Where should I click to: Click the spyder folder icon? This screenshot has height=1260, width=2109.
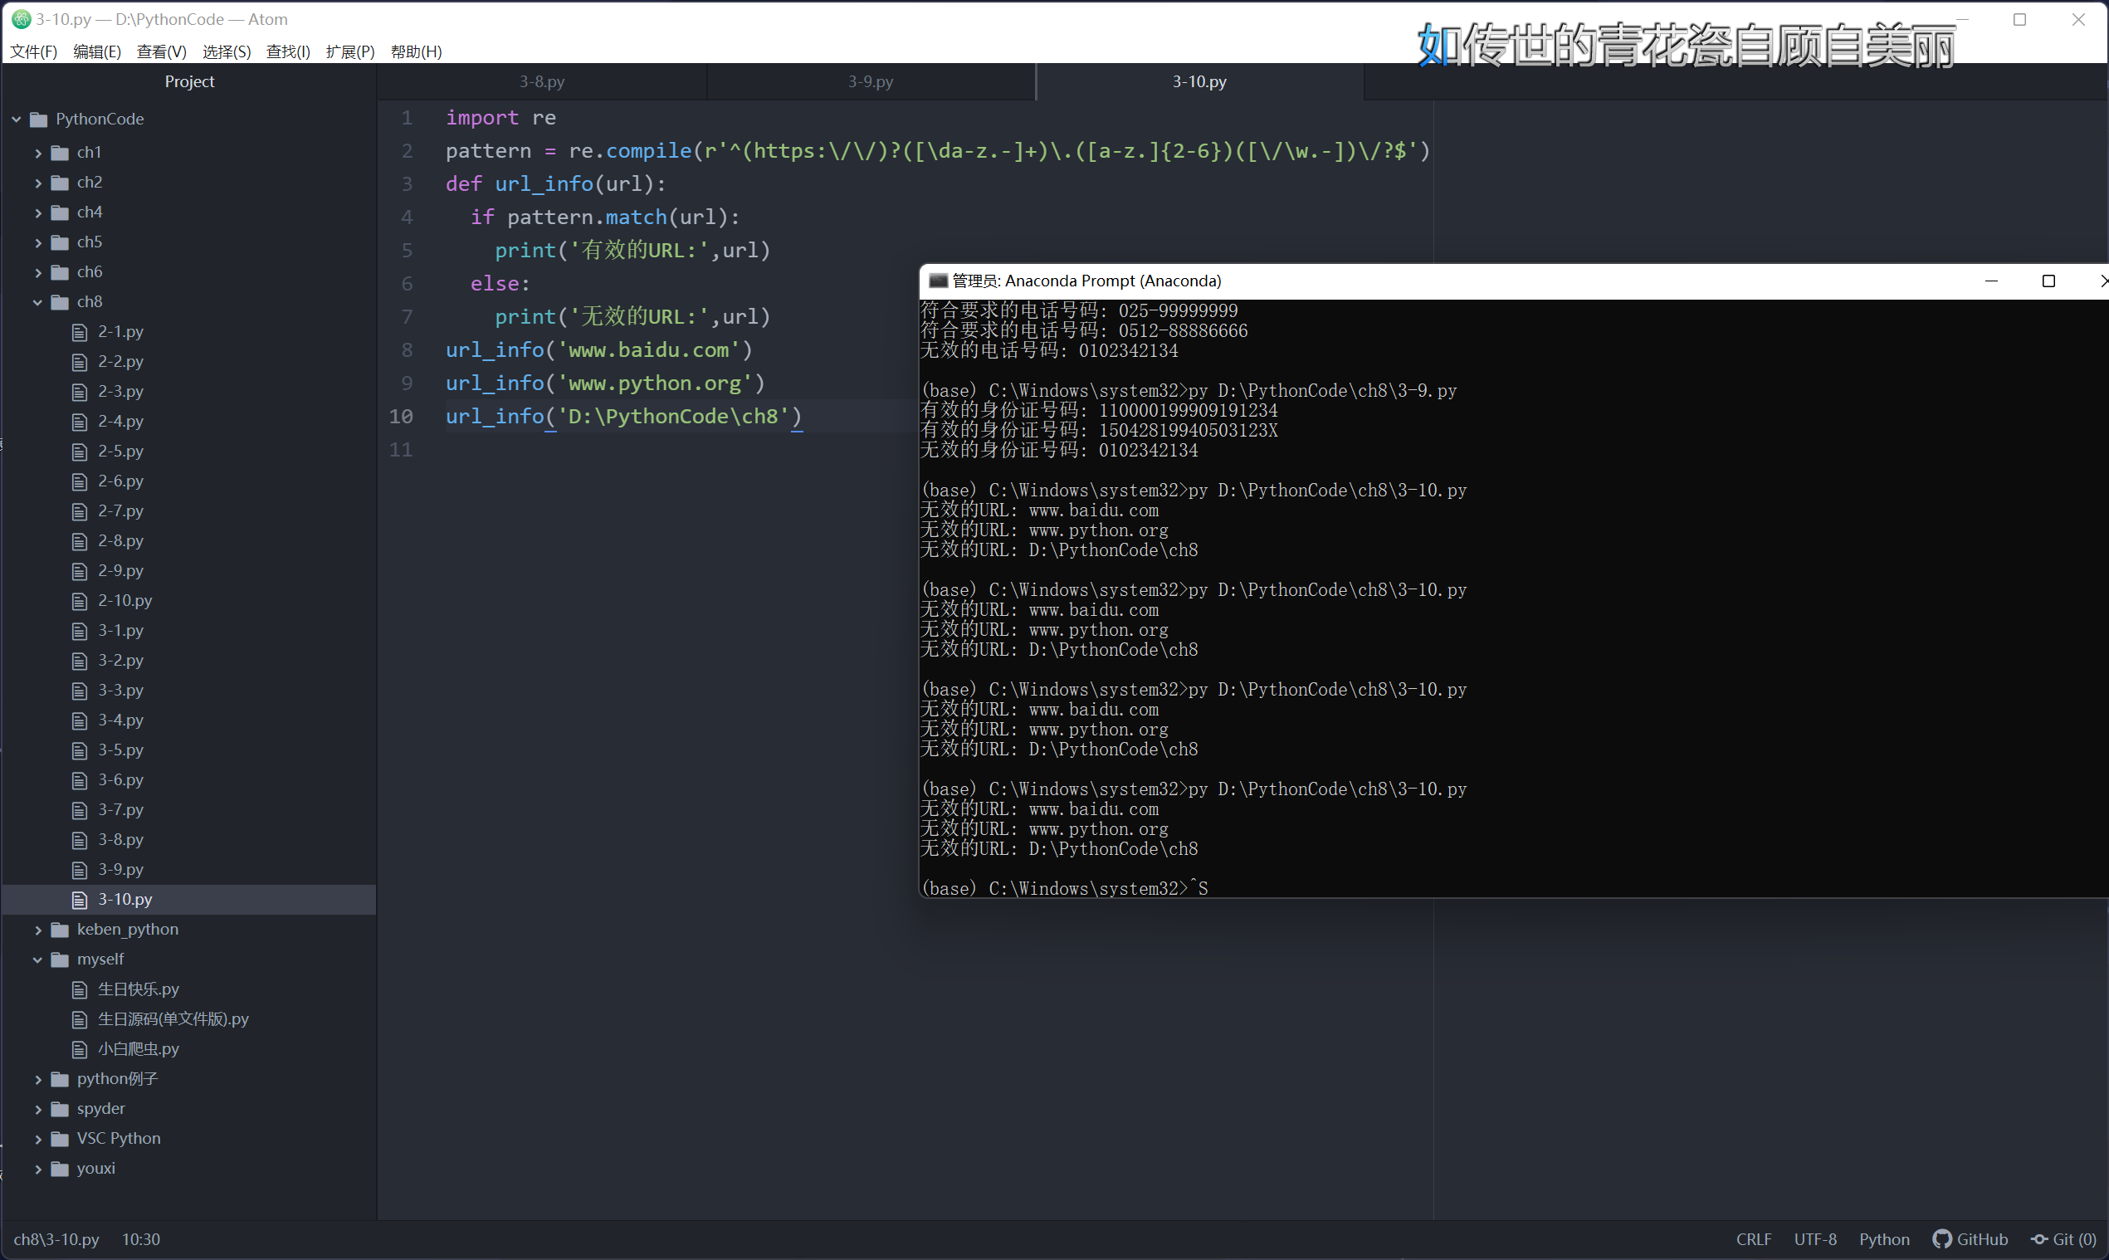click(x=60, y=1109)
